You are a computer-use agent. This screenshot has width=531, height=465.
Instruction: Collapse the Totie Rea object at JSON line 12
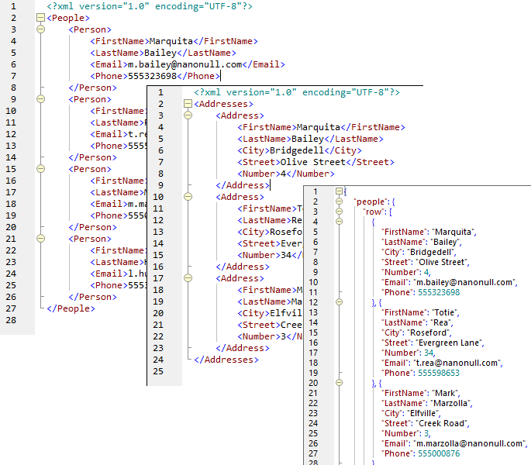tap(340, 302)
